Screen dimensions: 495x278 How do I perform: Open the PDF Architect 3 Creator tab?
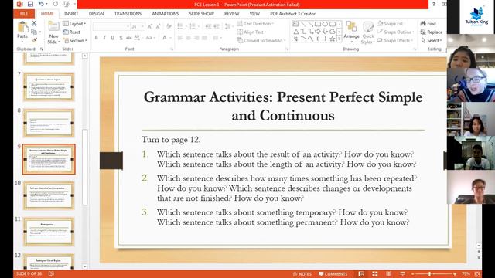(x=292, y=14)
